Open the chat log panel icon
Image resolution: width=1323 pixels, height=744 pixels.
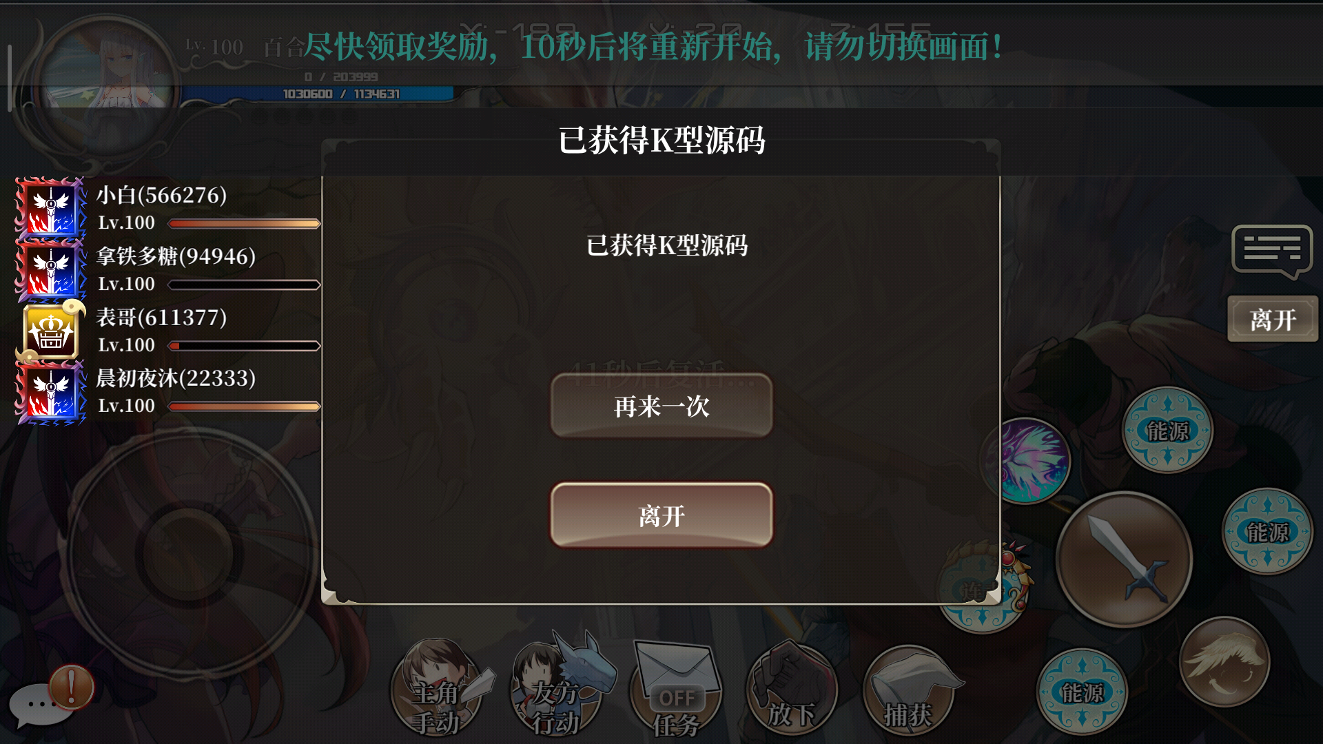[1272, 251]
